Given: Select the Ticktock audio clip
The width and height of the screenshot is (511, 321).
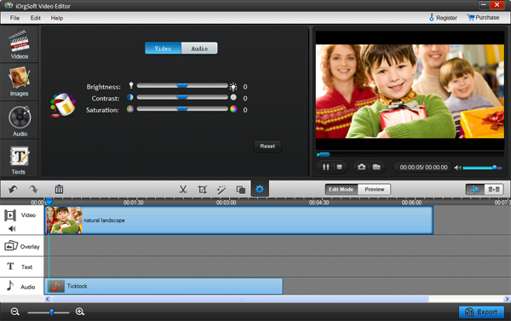Looking at the screenshot, I should [x=164, y=286].
